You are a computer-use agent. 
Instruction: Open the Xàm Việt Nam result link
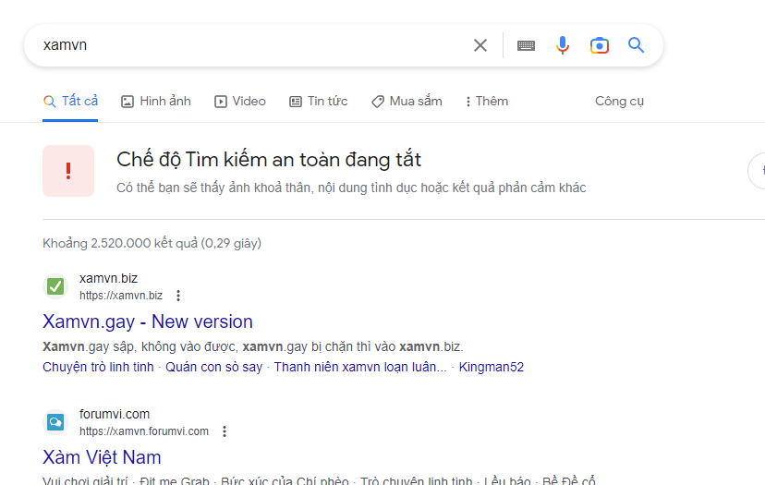point(102,457)
